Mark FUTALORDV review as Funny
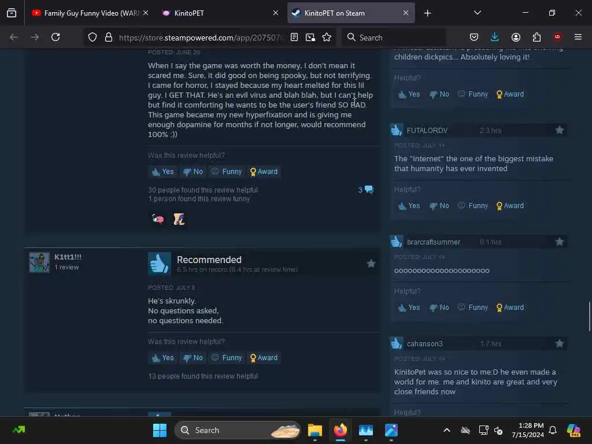The image size is (592, 444). (x=473, y=206)
